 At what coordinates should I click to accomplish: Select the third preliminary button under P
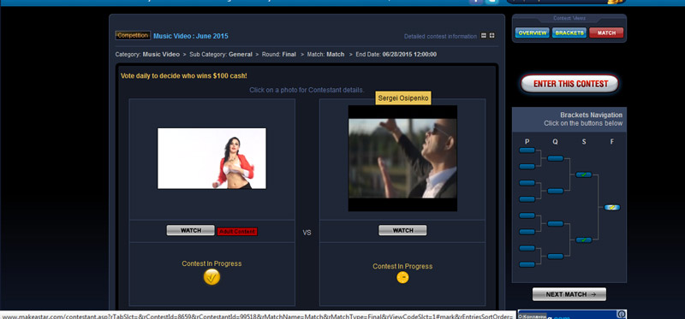(x=527, y=183)
